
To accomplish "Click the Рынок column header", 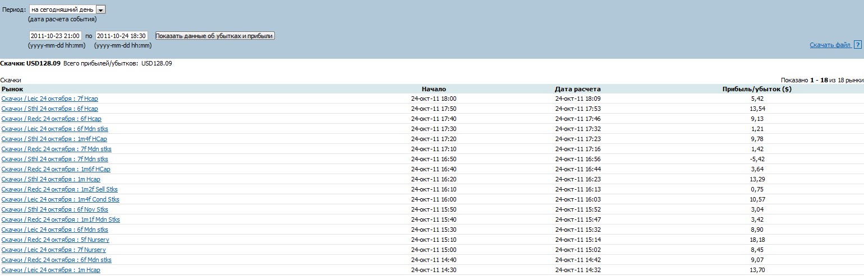I will point(12,89).
